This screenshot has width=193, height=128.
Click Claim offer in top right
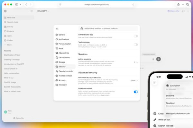pyautogui.click(x=173, y=11)
